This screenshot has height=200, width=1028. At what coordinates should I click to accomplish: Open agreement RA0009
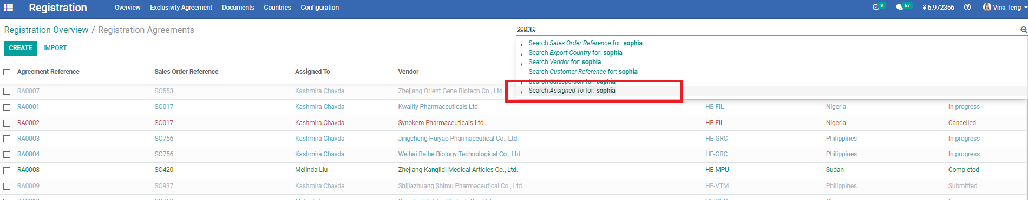point(28,186)
